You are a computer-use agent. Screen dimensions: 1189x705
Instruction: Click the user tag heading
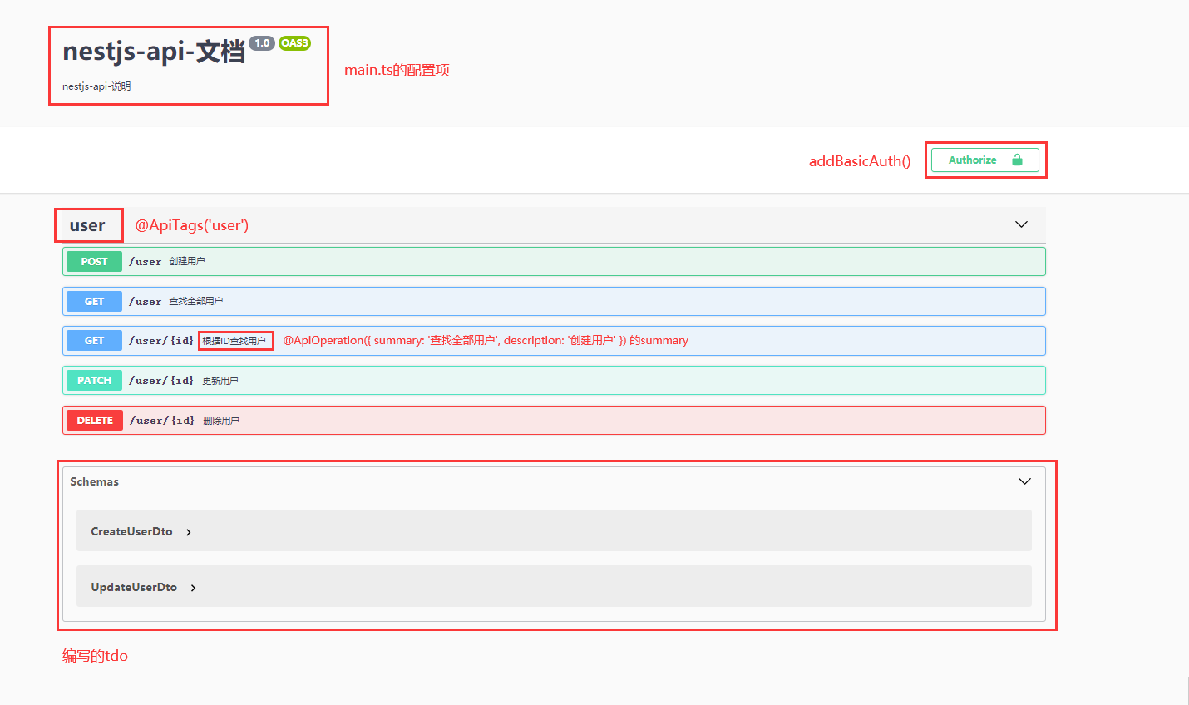point(87,225)
